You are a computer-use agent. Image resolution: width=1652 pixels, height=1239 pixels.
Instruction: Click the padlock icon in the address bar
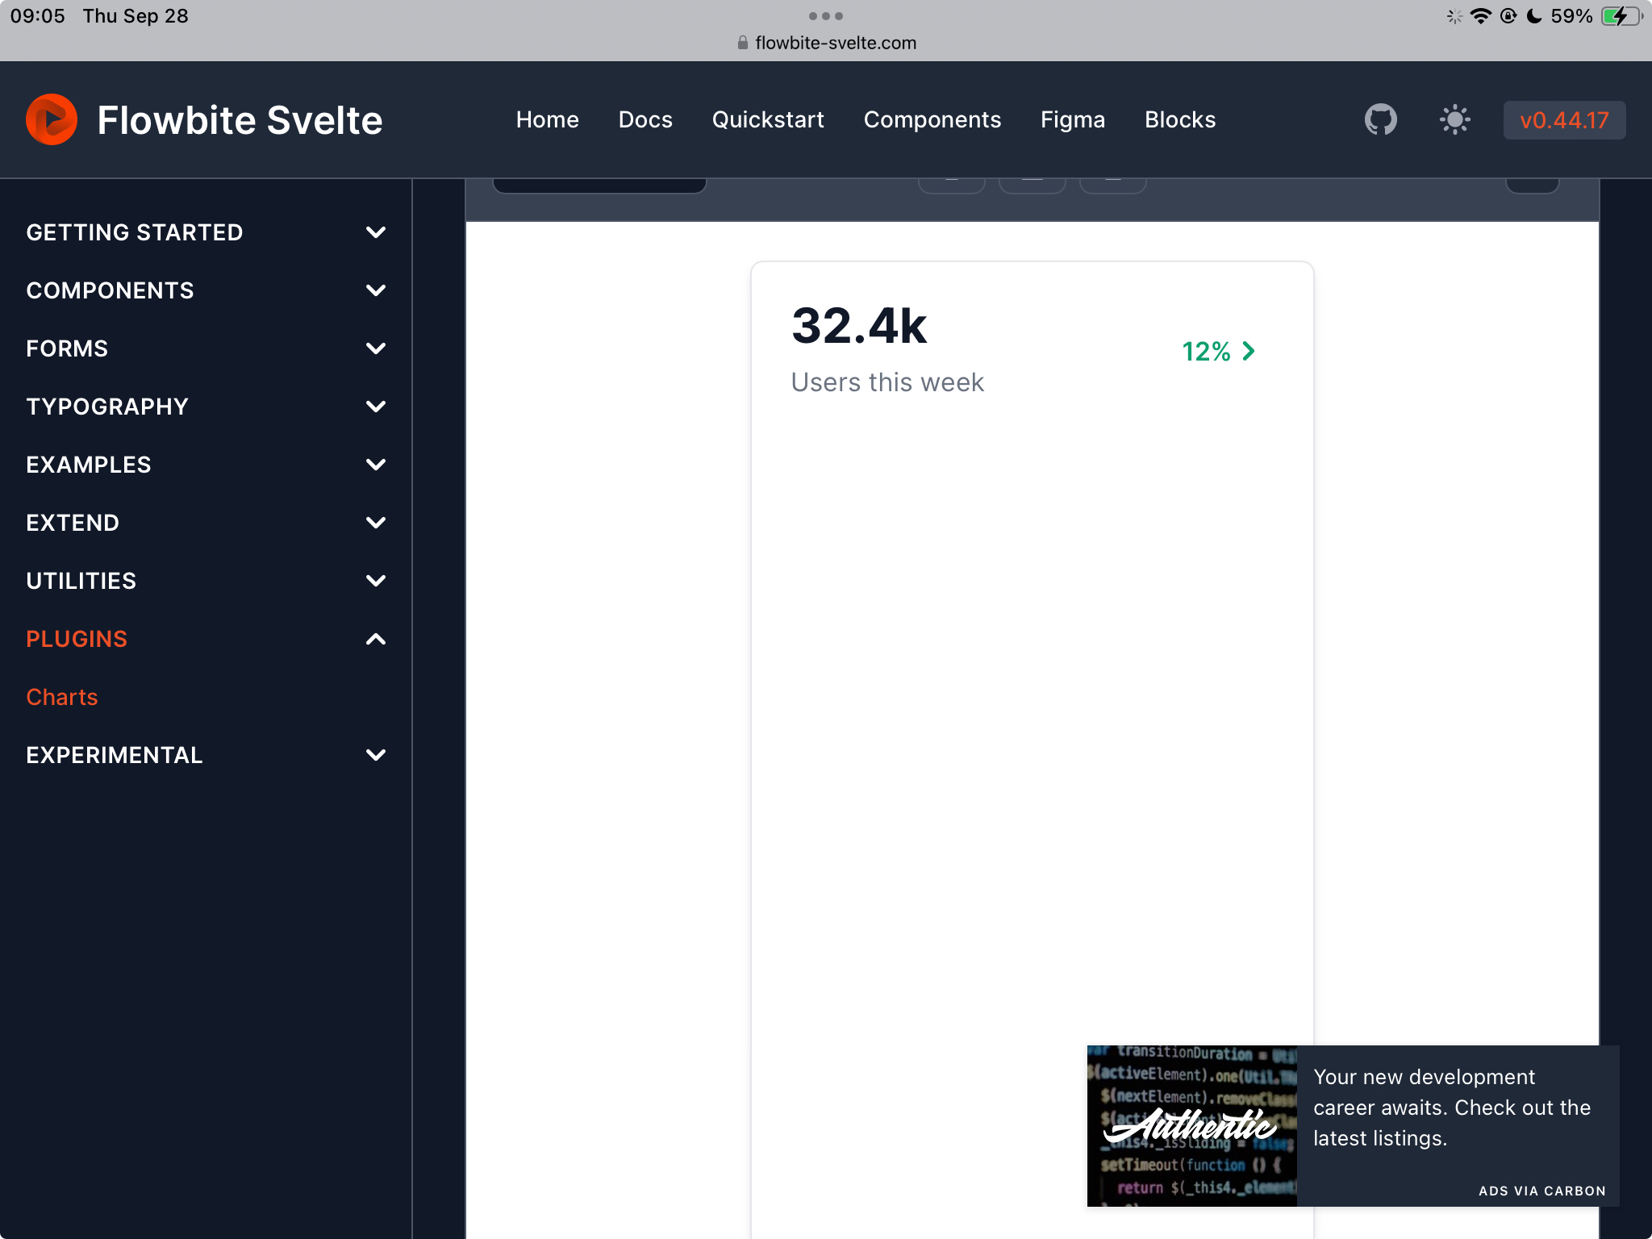pos(741,42)
